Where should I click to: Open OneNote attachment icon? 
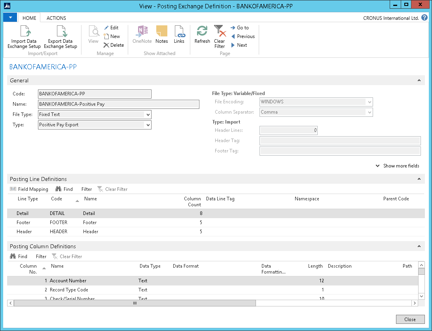click(x=142, y=31)
